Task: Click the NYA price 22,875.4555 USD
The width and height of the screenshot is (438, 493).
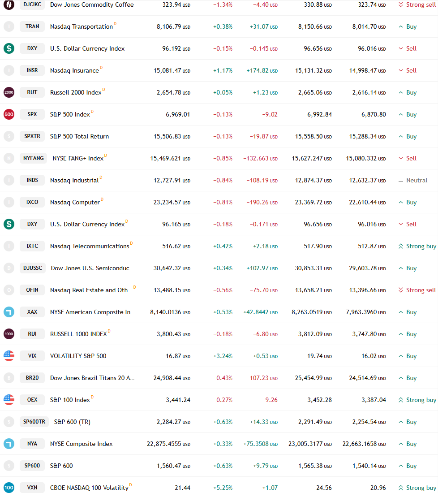Action: pyautogui.click(x=169, y=444)
